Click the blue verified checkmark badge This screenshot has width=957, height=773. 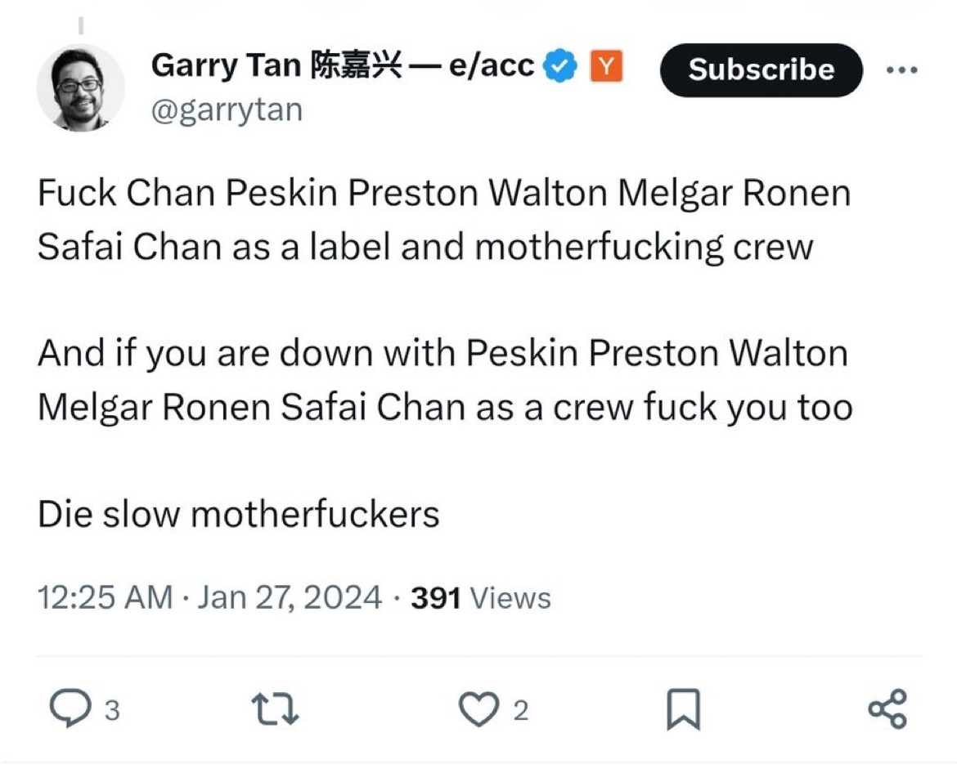coord(559,65)
